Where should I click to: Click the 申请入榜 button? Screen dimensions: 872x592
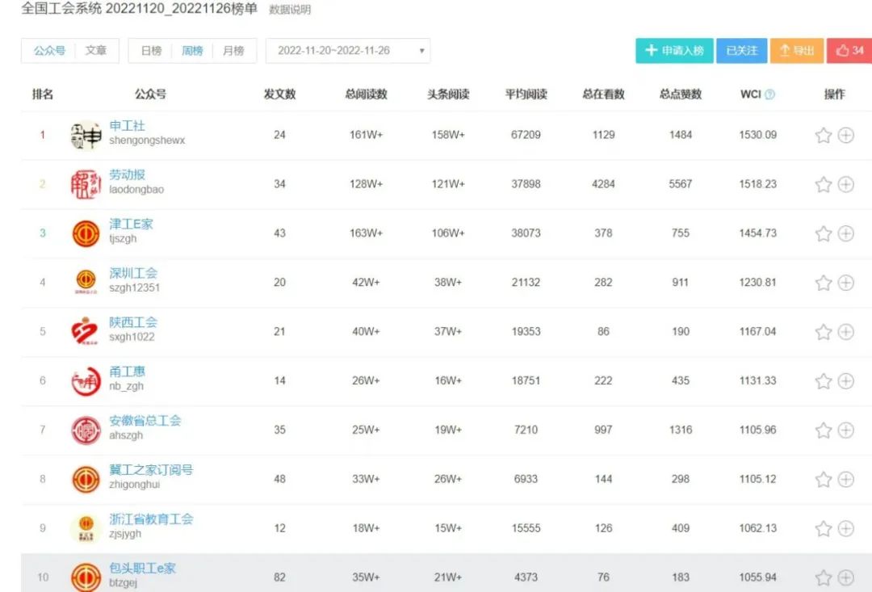point(674,50)
